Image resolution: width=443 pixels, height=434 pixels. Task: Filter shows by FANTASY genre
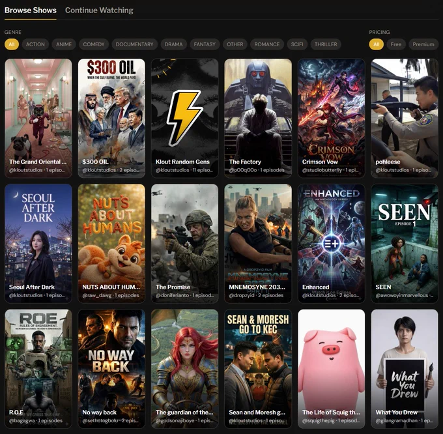click(x=205, y=44)
